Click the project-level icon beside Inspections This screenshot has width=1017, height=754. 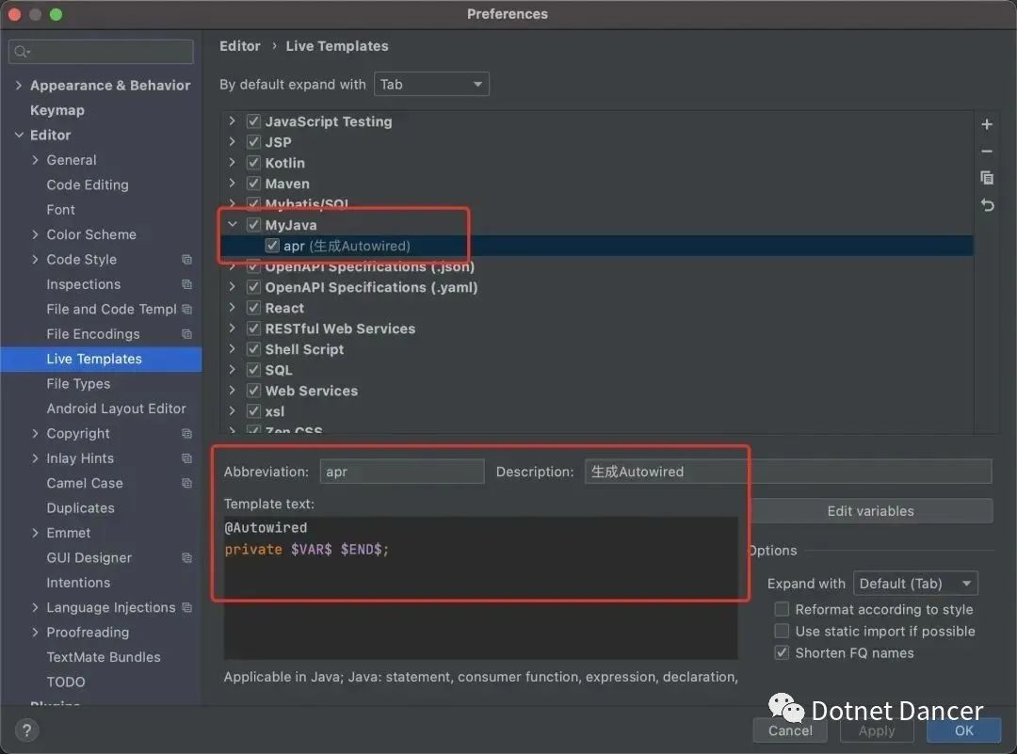[186, 284]
